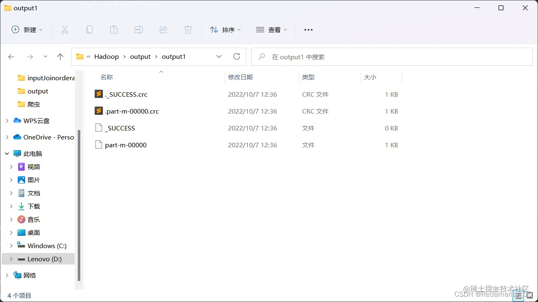Switch to details view using bottom-right toggle
This screenshot has height=302, width=538.
point(518,295)
